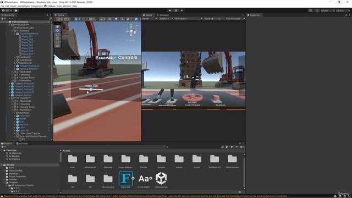Image resolution: width=352 pixels, height=198 pixels.
Task: Open the Wheel prefab arrow in Hierarchy
Action: click(x=49, y=119)
